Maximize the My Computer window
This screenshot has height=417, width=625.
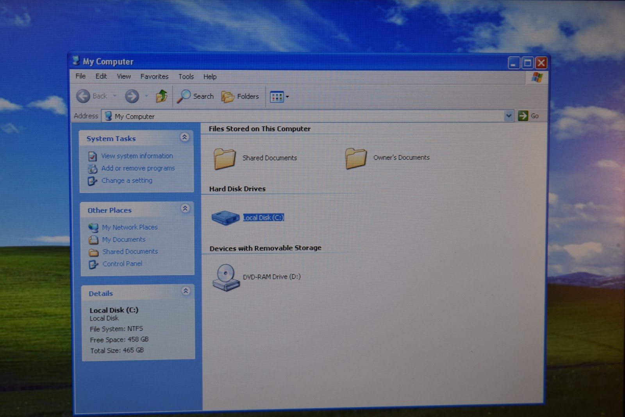[527, 63]
